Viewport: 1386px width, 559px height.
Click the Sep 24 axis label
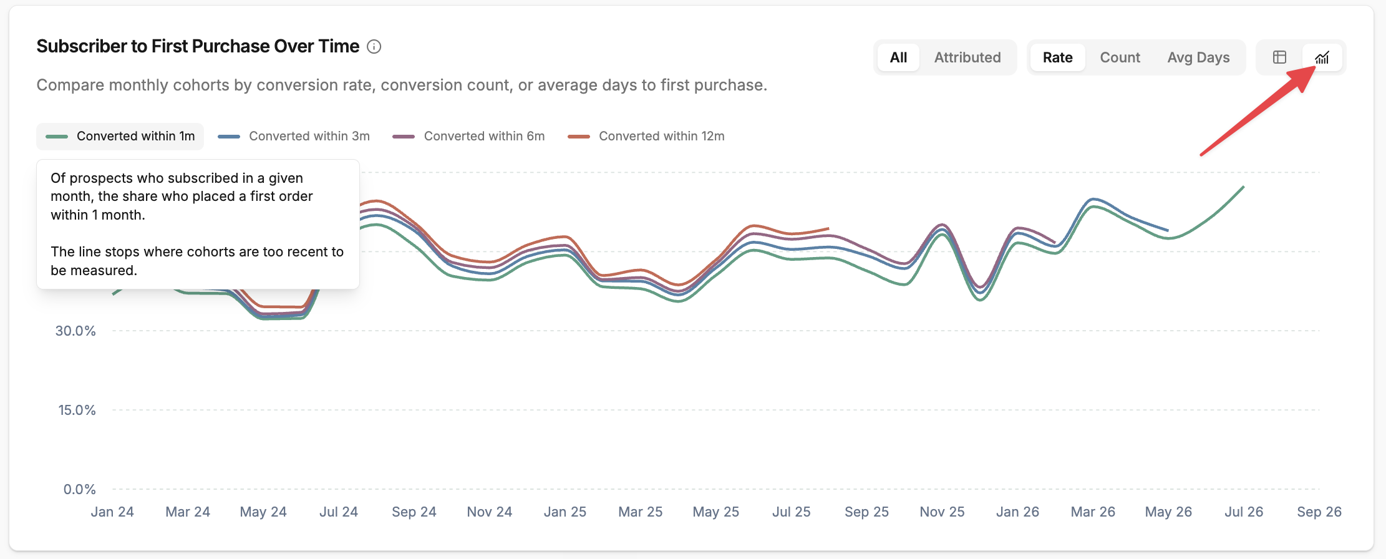414,512
